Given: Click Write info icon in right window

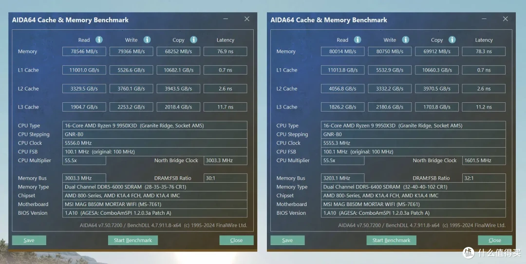Looking at the screenshot, I should [406, 39].
